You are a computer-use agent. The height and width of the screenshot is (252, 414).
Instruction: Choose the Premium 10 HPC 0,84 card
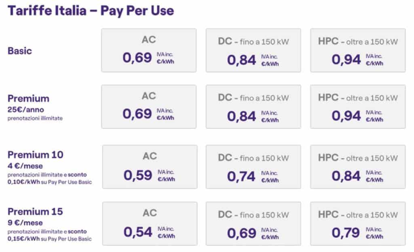tap(358, 167)
